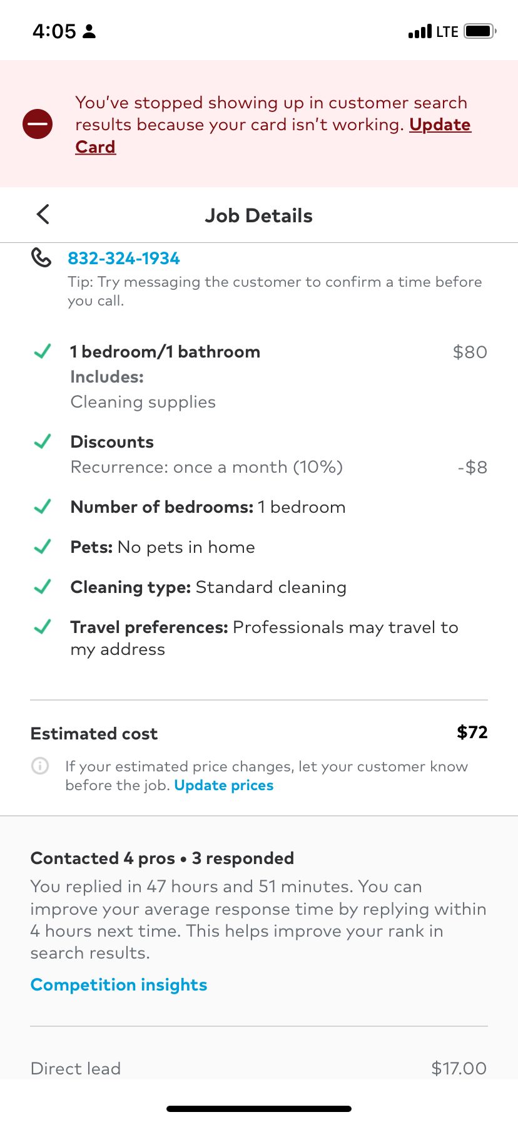
Task: Click the checkmark next to Discounts
Action: click(x=43, y=441)
